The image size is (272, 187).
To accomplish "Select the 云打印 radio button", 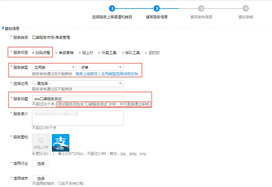I will [x=146, y=53].
